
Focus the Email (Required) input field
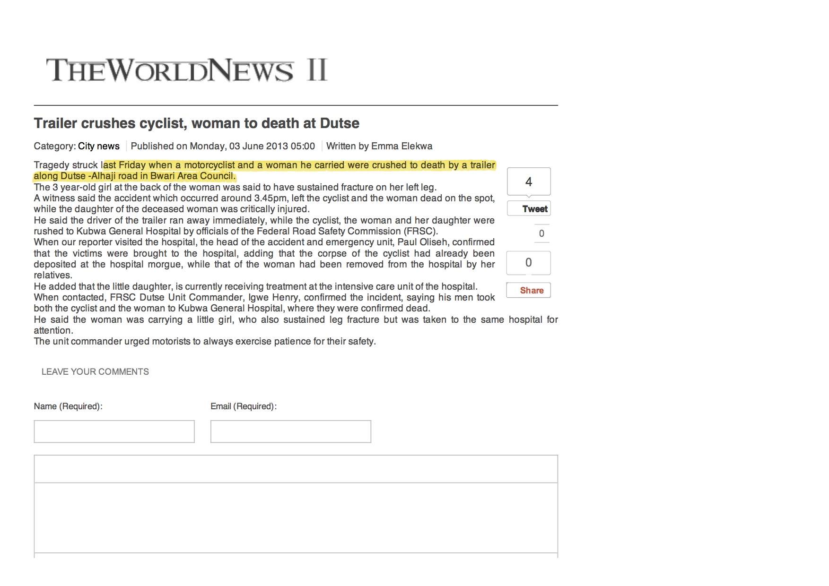point(291,431)
